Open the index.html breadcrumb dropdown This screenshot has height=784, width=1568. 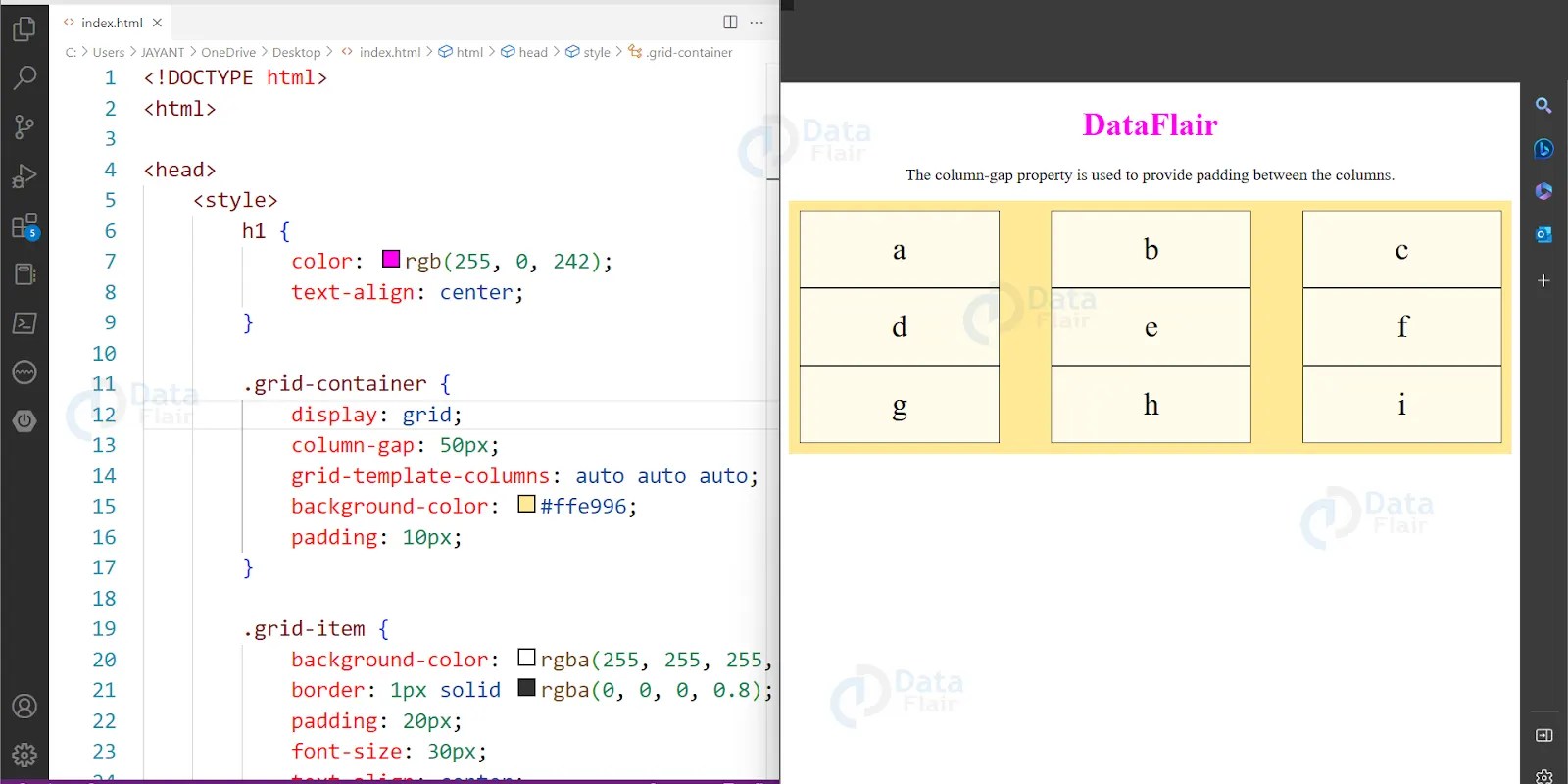(380, 52)
